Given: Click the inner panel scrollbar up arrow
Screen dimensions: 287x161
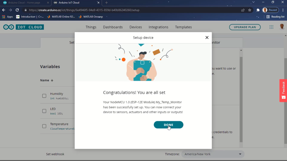Looking at the screenshot, I should 241,50.
